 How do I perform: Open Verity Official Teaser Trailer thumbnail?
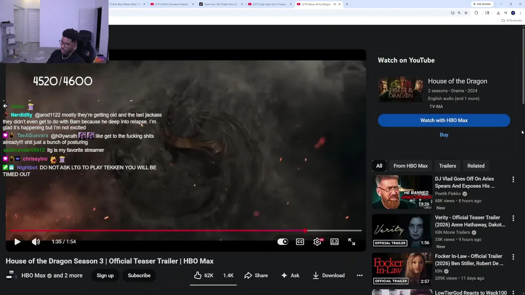[x=402, y=231]
